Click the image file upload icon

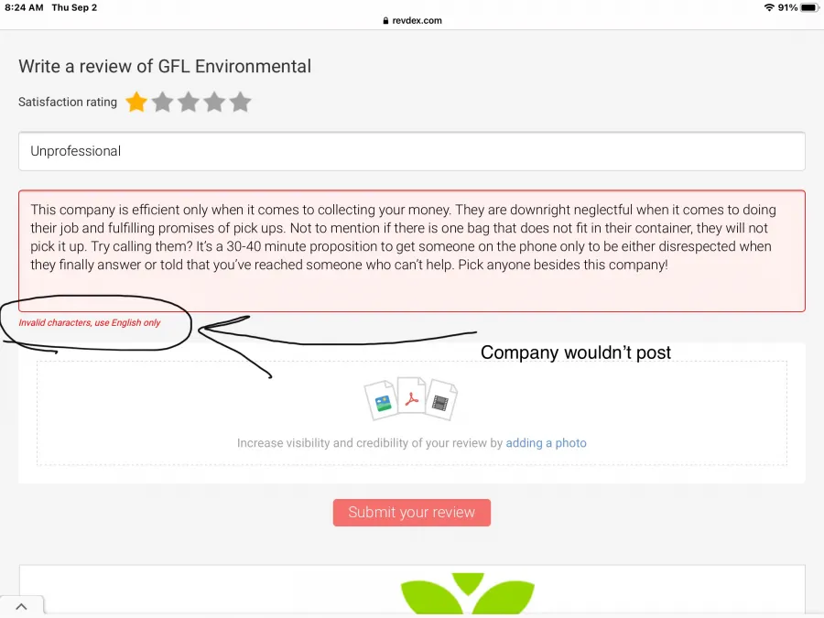click(382, 401)
